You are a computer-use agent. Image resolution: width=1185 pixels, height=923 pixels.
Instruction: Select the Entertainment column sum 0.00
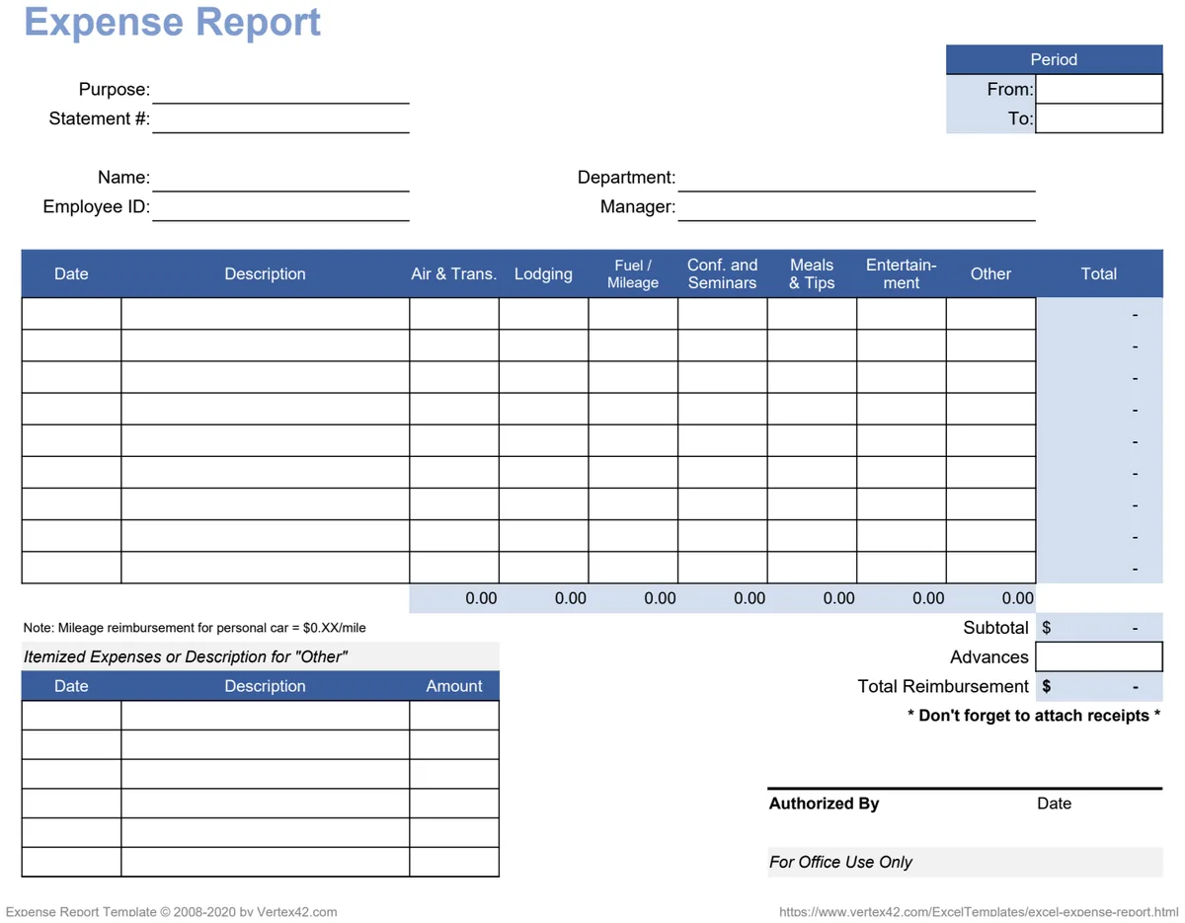point(902,598)
